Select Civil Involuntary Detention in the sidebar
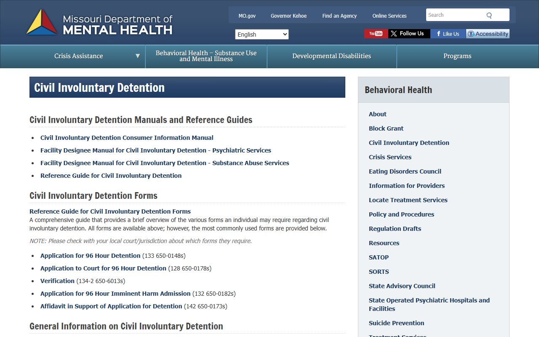The image size is (539, 337). (x=409, y=143)
